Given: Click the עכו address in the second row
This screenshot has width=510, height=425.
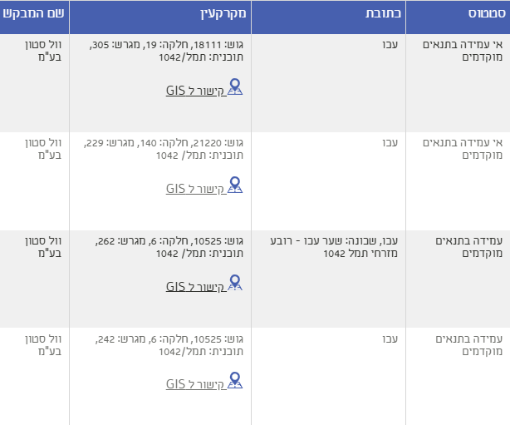Looking at the screenshot, I should pos(390,143).
